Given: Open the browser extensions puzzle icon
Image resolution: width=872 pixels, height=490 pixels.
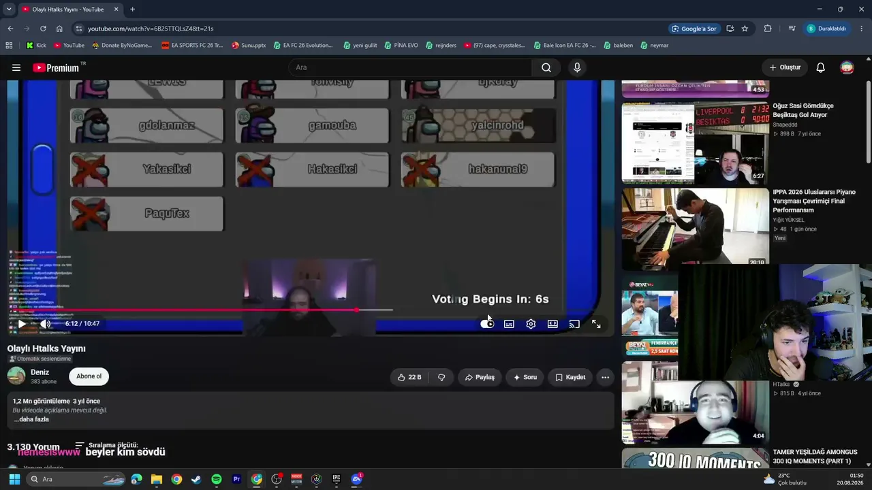Looking at the screenshot, I should [768, 29].
